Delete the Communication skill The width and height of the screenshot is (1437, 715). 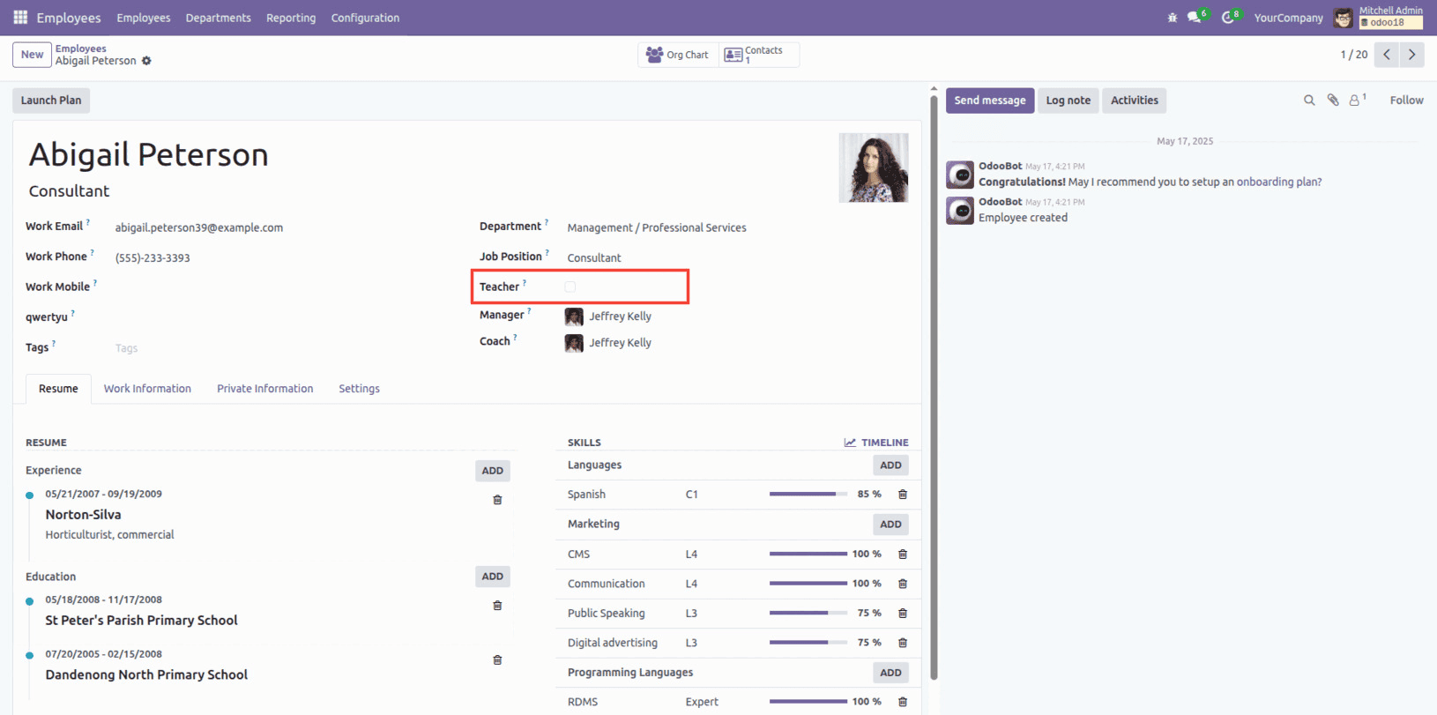pos(902,584)
